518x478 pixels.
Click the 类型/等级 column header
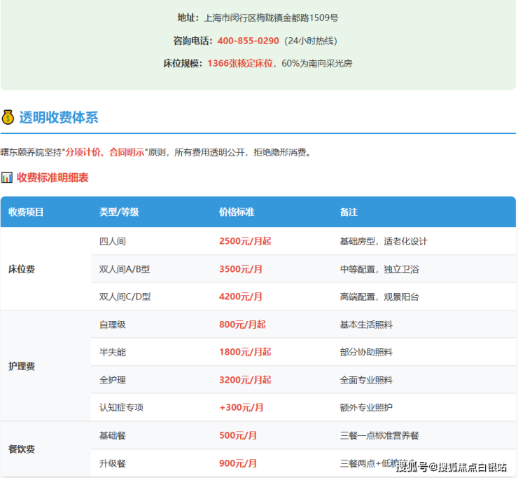pos(119,212)
